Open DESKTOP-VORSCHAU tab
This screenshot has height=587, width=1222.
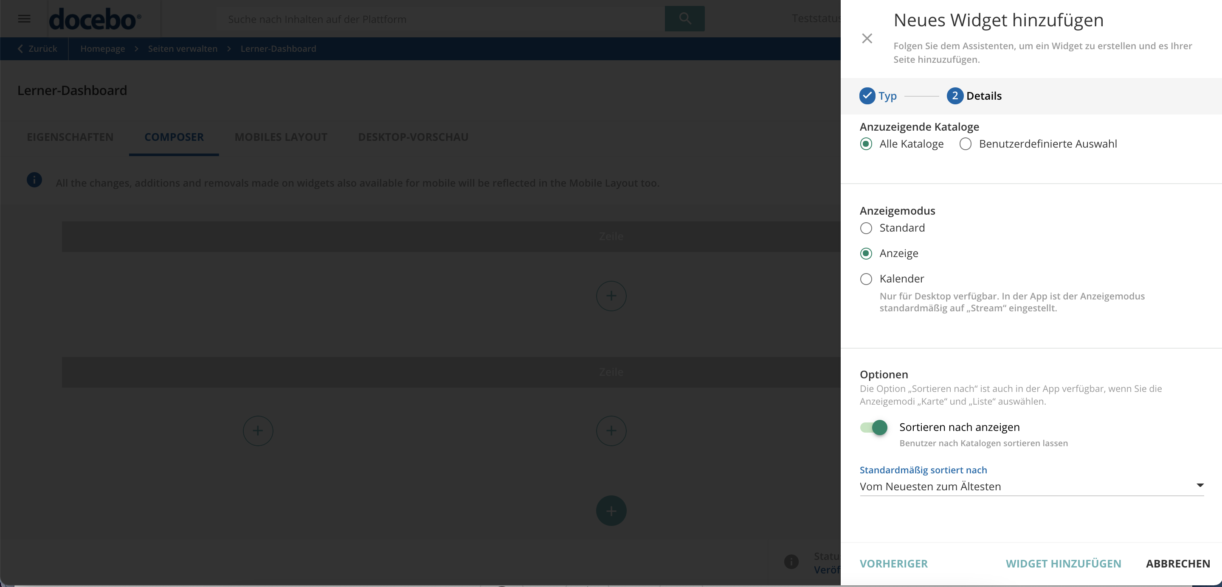coord(413,137)
